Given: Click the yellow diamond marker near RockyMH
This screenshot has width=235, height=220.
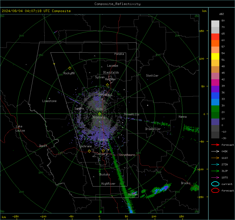Looking at the screenshot, I should pos(70,68).
